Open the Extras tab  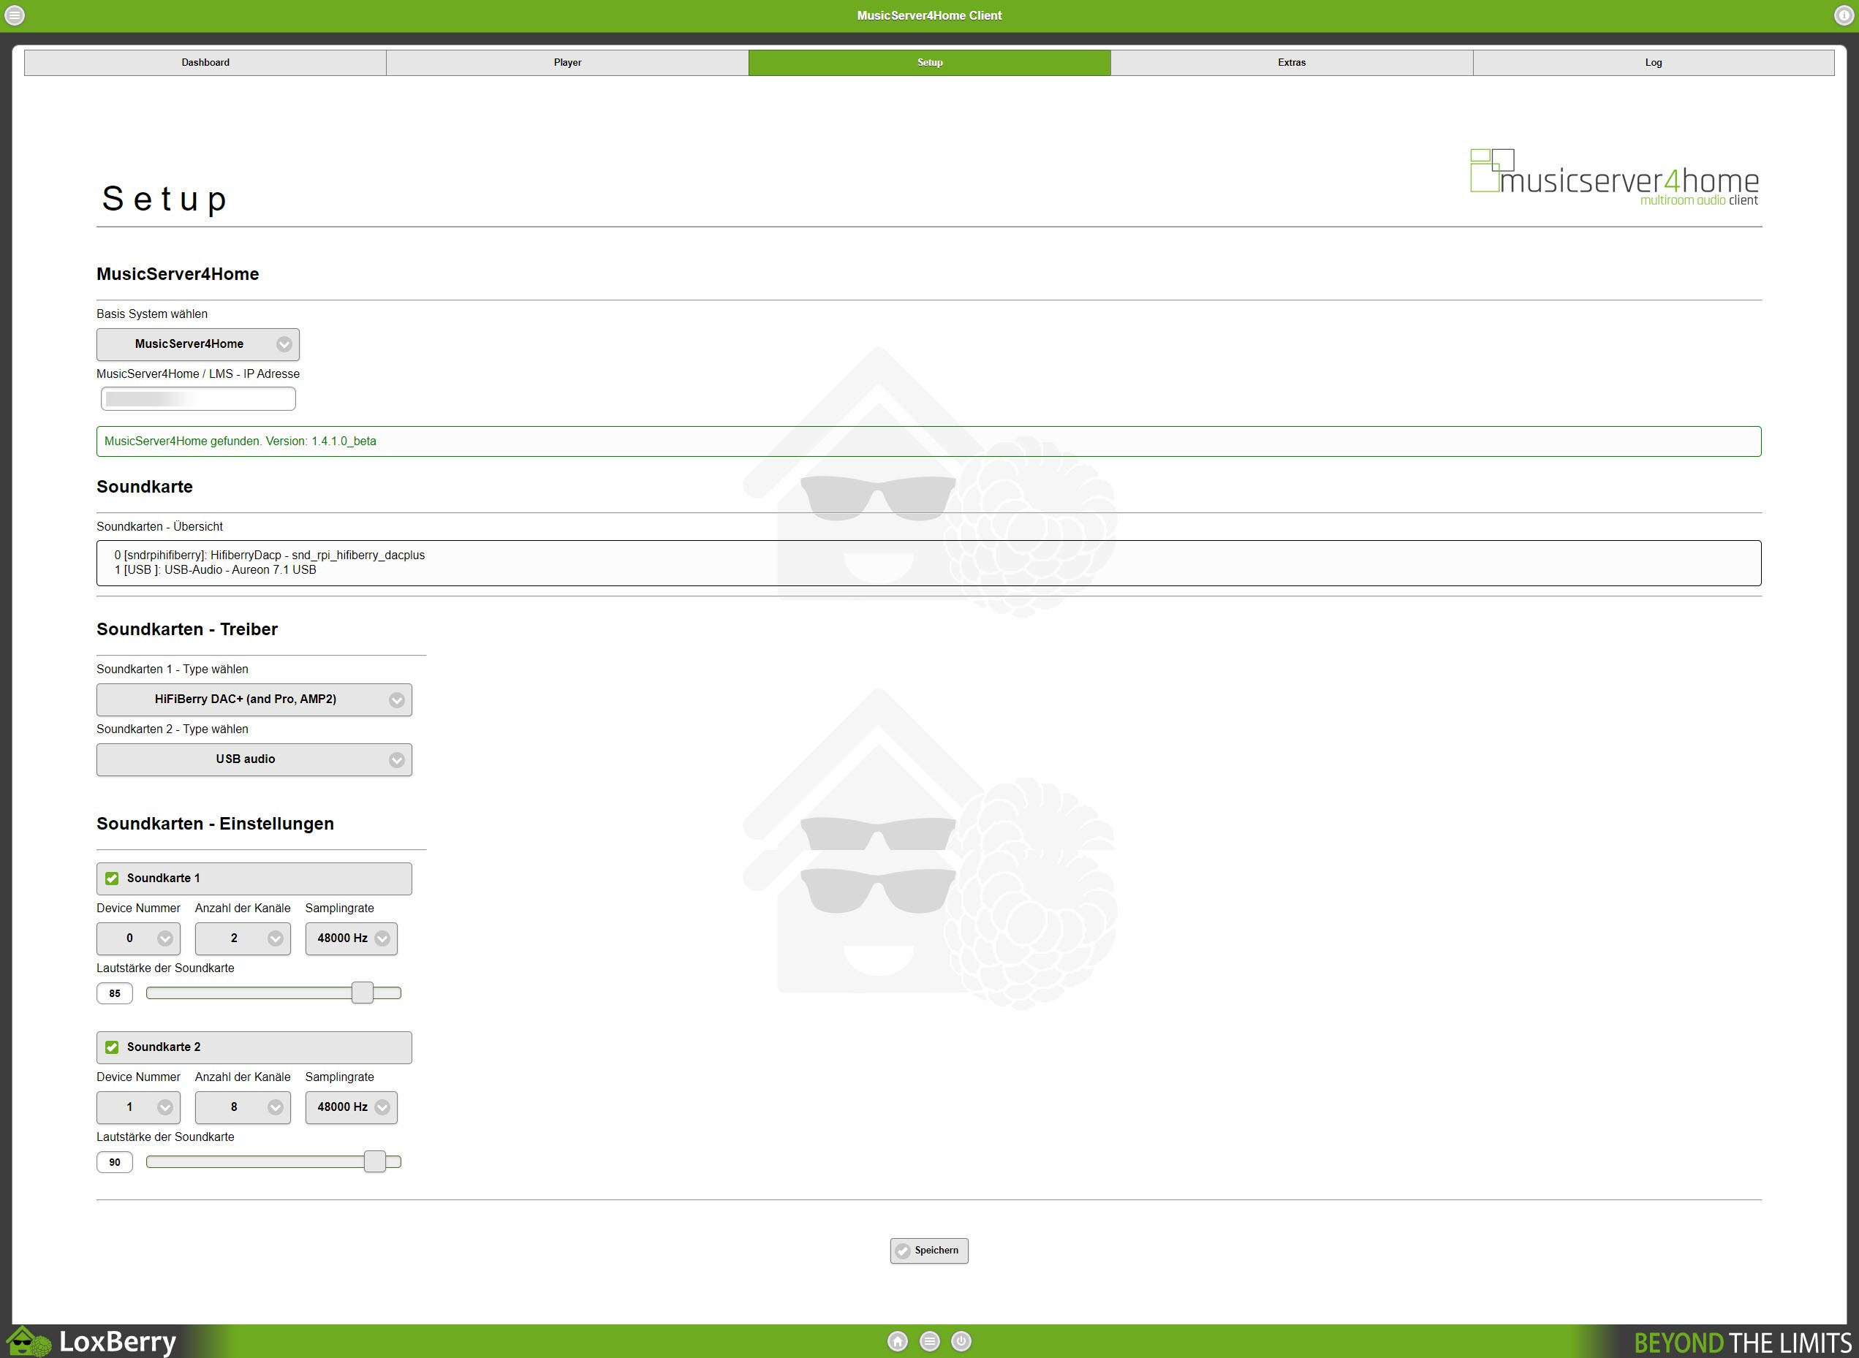click(x=1292, y=62)
